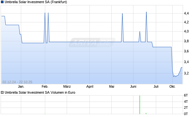Click the 4T volume axis label
This screenshot has width=196, height=117.
pyautogui.click(x=186, y=102)
